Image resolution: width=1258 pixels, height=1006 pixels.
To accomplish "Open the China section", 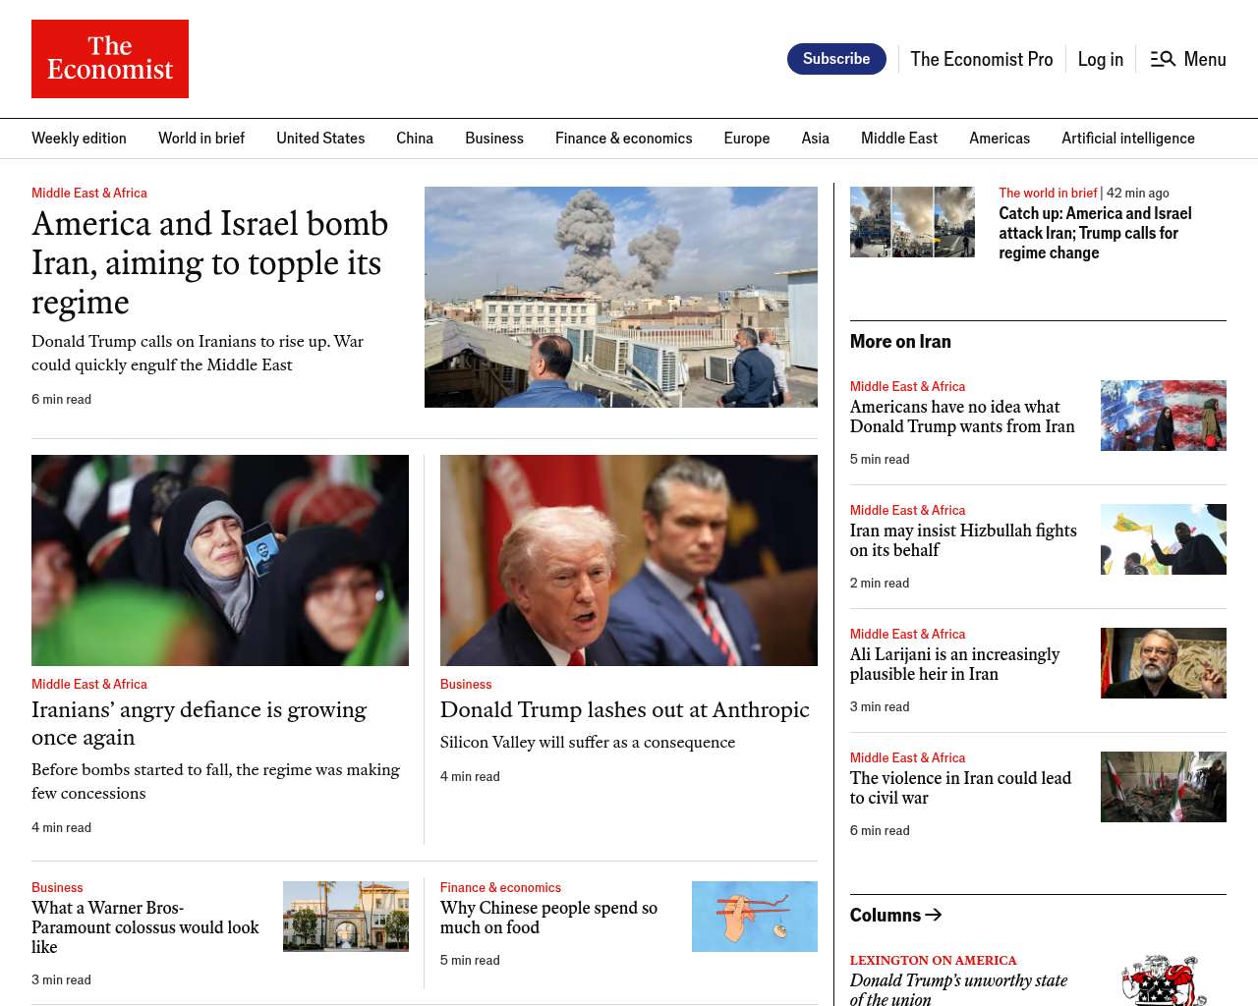I will point(415,139).
